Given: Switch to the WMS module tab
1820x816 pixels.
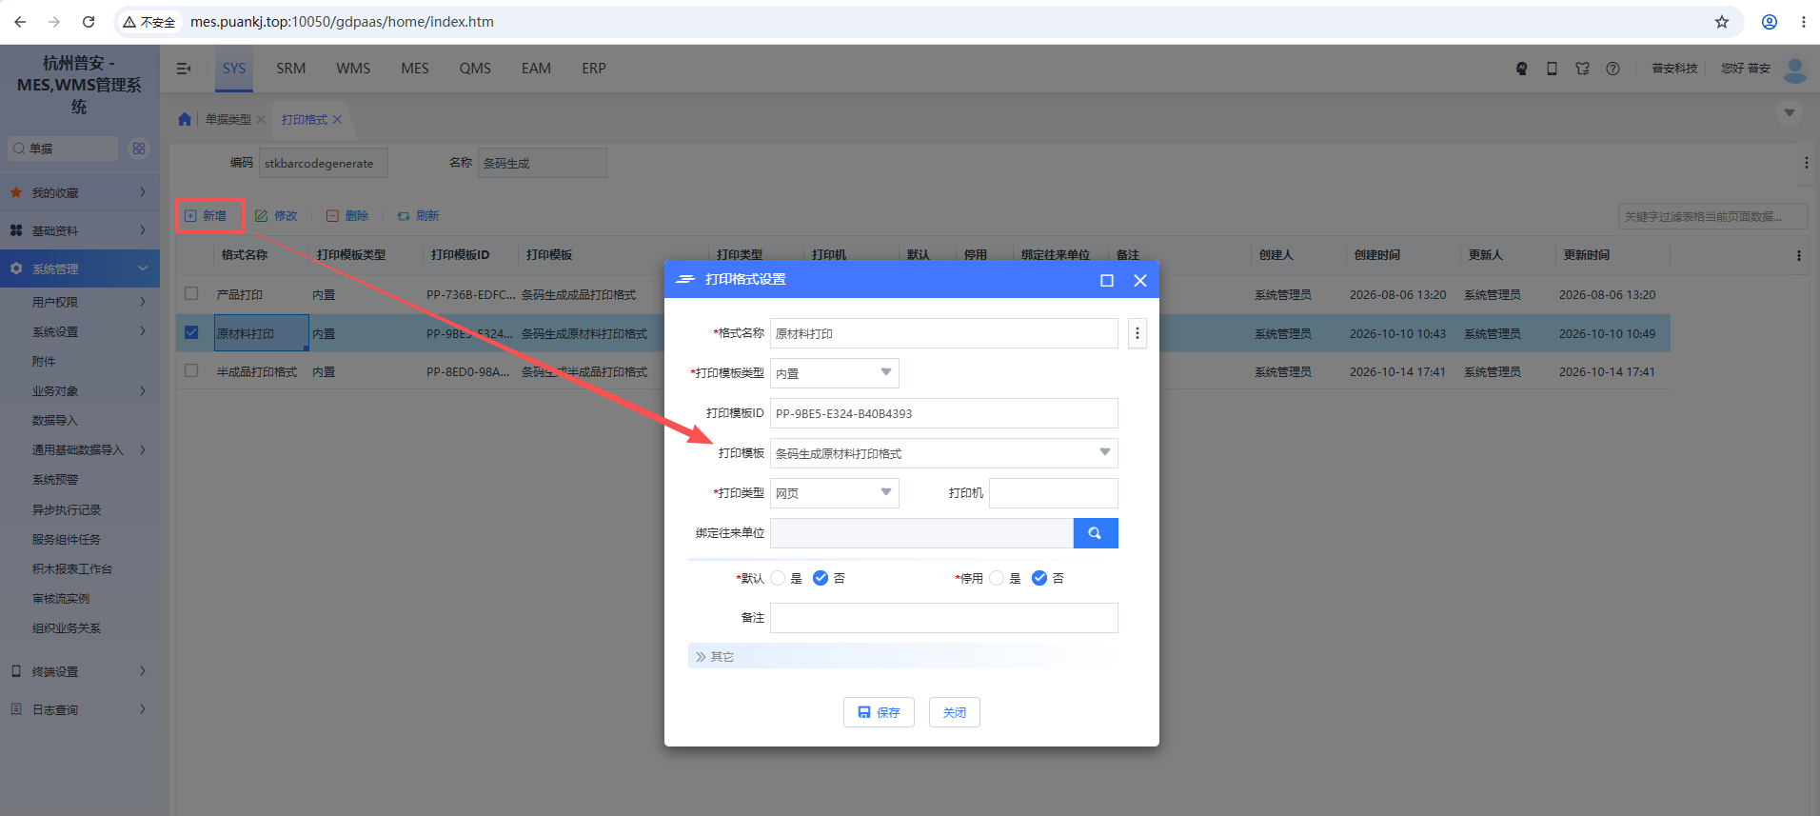Looking at the screenshot, I should pyautogui.click(x=353, y=69).
